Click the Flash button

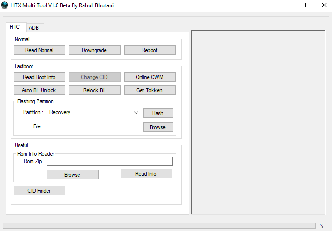click(158, 113)
